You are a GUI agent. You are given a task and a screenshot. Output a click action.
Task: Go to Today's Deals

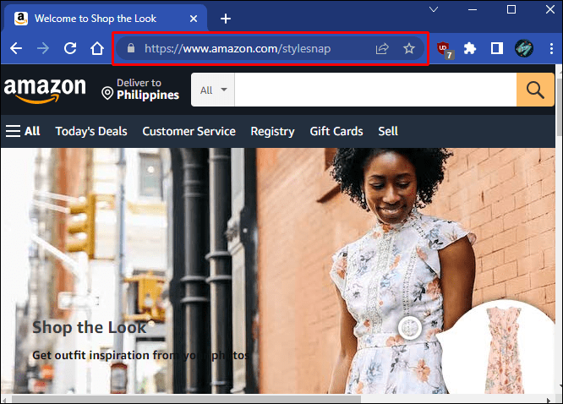91,132
